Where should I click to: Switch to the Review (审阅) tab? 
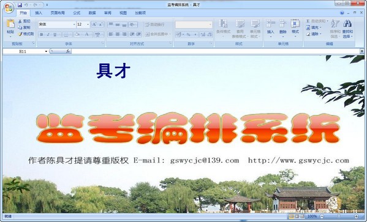[x=108, y=13]
